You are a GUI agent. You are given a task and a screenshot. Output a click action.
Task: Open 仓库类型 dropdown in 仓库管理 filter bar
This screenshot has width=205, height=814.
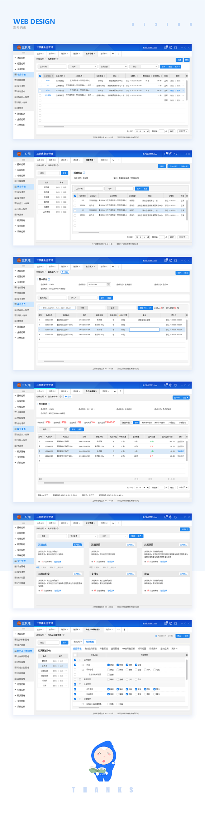coord(119,67)
